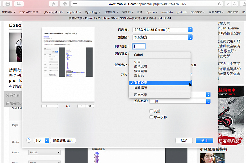Click the 分區列表 sidebar item
Viewport: 246px width, 163px height.
click(13, 95)
